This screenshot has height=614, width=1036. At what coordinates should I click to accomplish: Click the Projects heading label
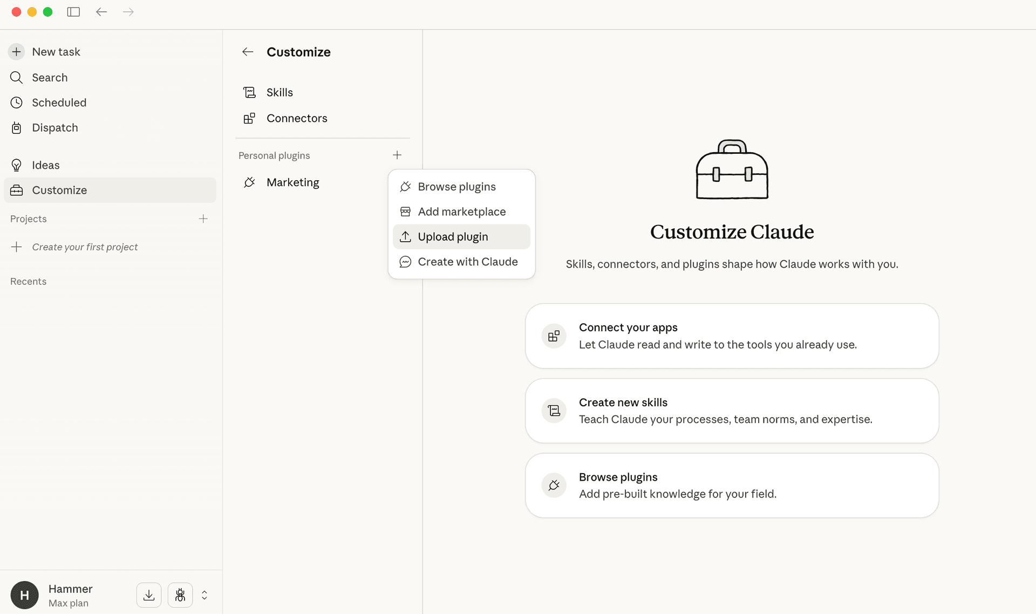click(x=28, y=219)
